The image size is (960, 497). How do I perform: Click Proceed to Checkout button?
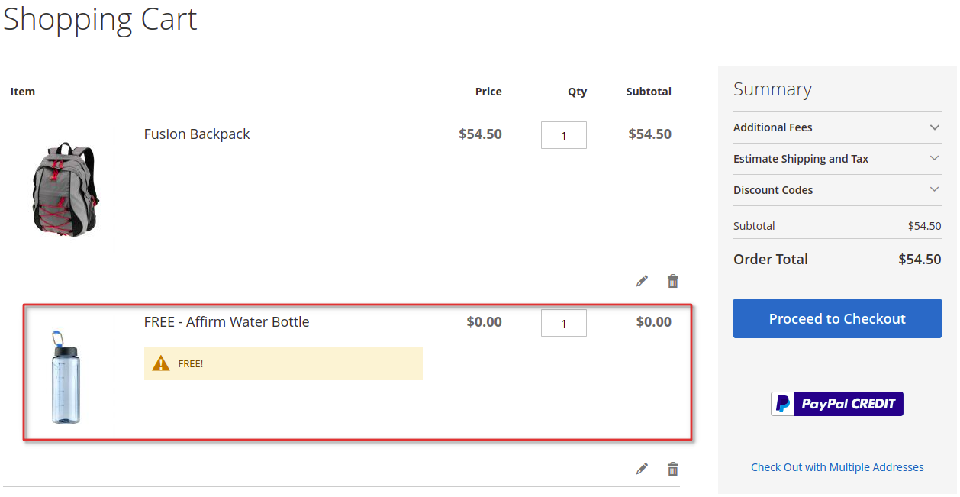click(x=837, y=318)
